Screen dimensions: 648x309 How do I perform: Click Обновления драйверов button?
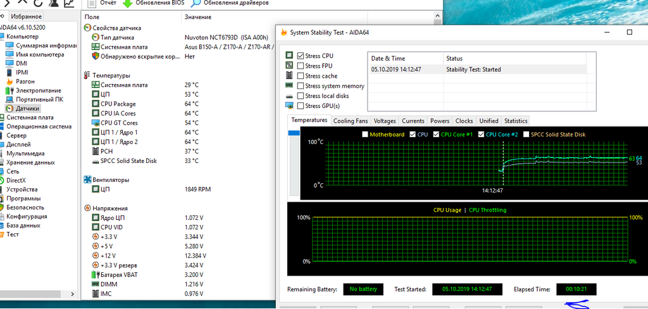(230, 3)
